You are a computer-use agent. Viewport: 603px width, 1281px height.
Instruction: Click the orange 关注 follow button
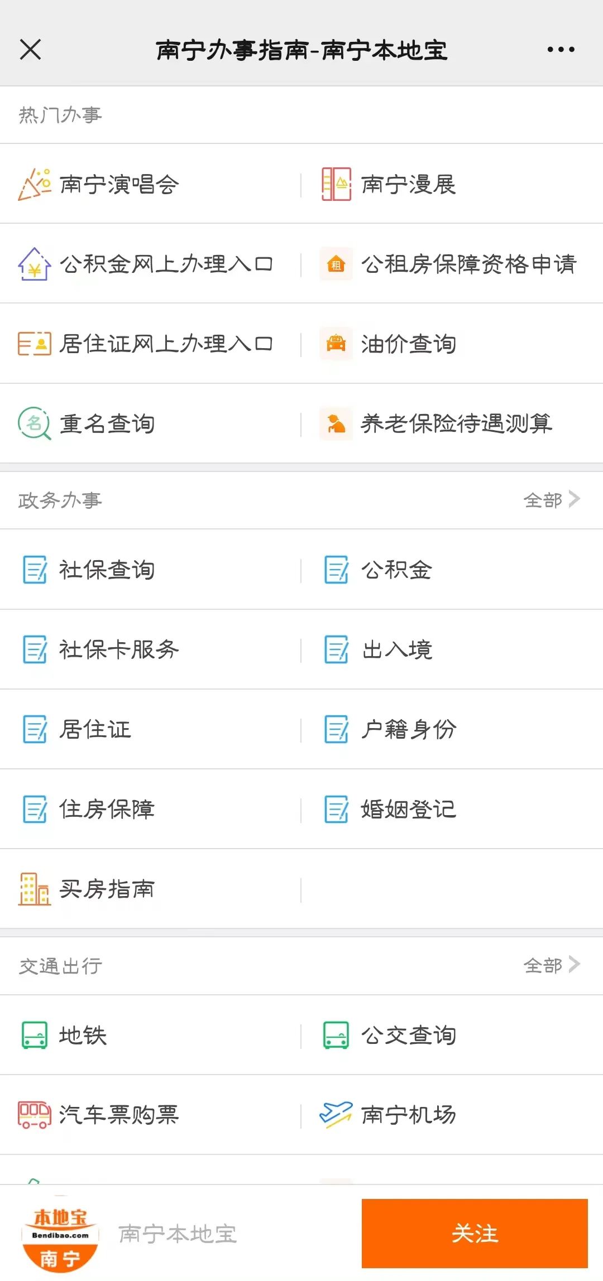(475, 1234)
